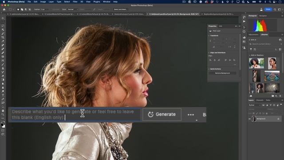Select the Lasso tool
The height and width of the screenshot is (160, 284).
pos(3,26)
